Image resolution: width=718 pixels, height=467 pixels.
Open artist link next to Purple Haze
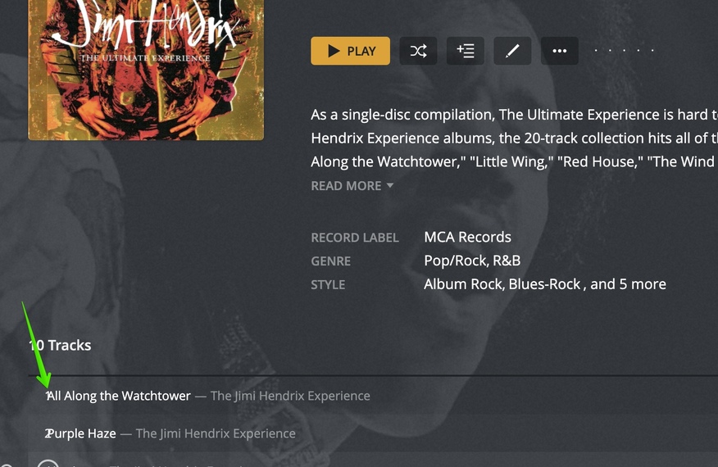pos(216,433)
